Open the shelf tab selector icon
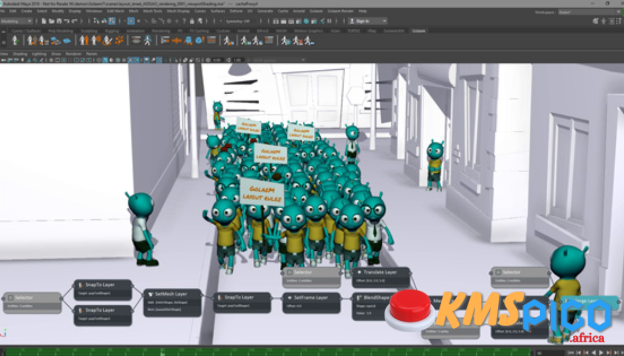 [4, 32]
